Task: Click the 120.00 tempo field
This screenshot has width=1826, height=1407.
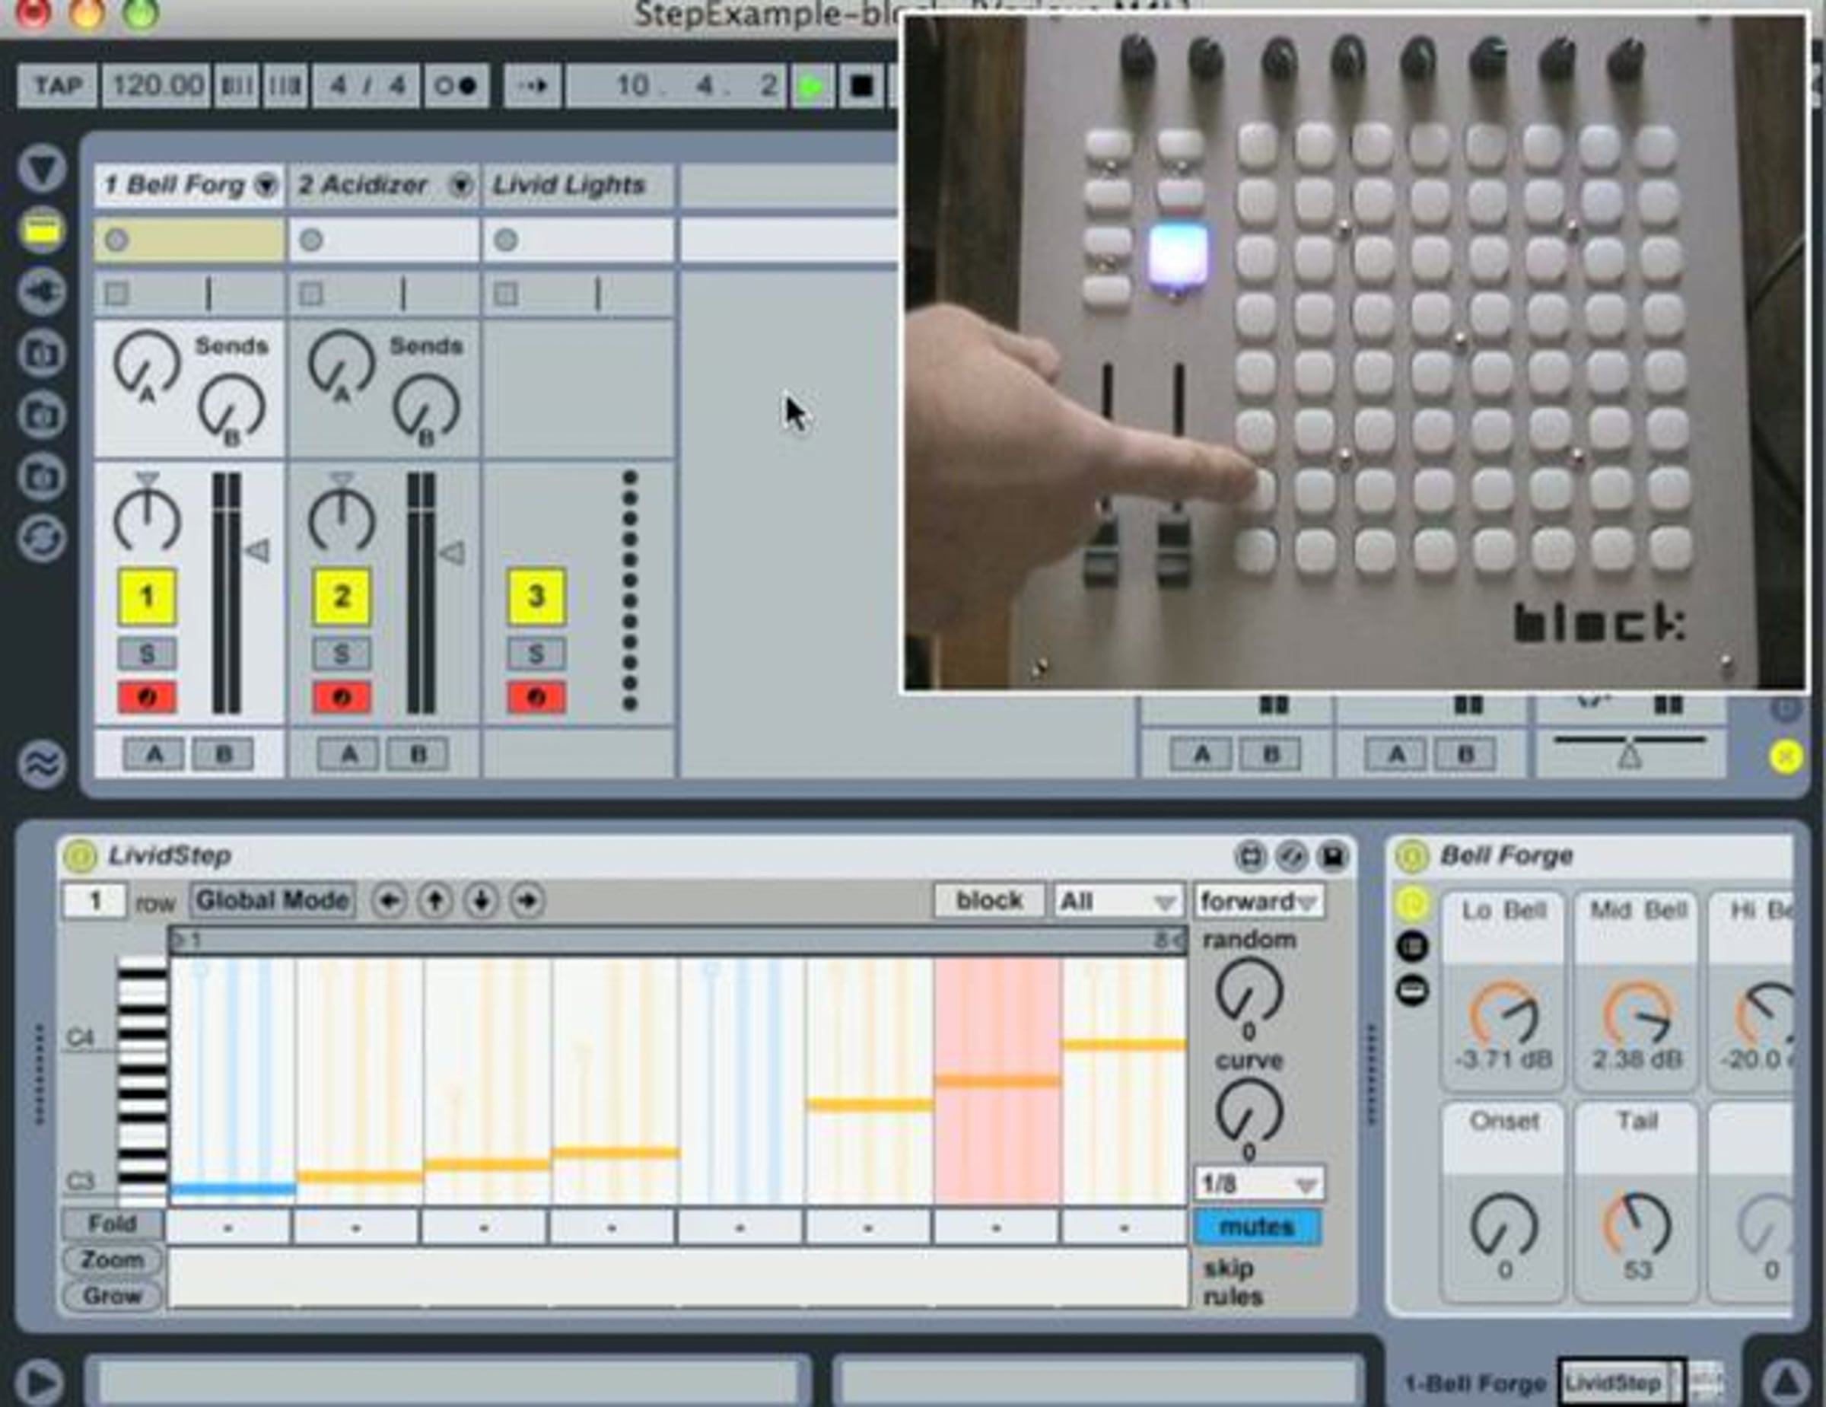Action: [156, 86]
